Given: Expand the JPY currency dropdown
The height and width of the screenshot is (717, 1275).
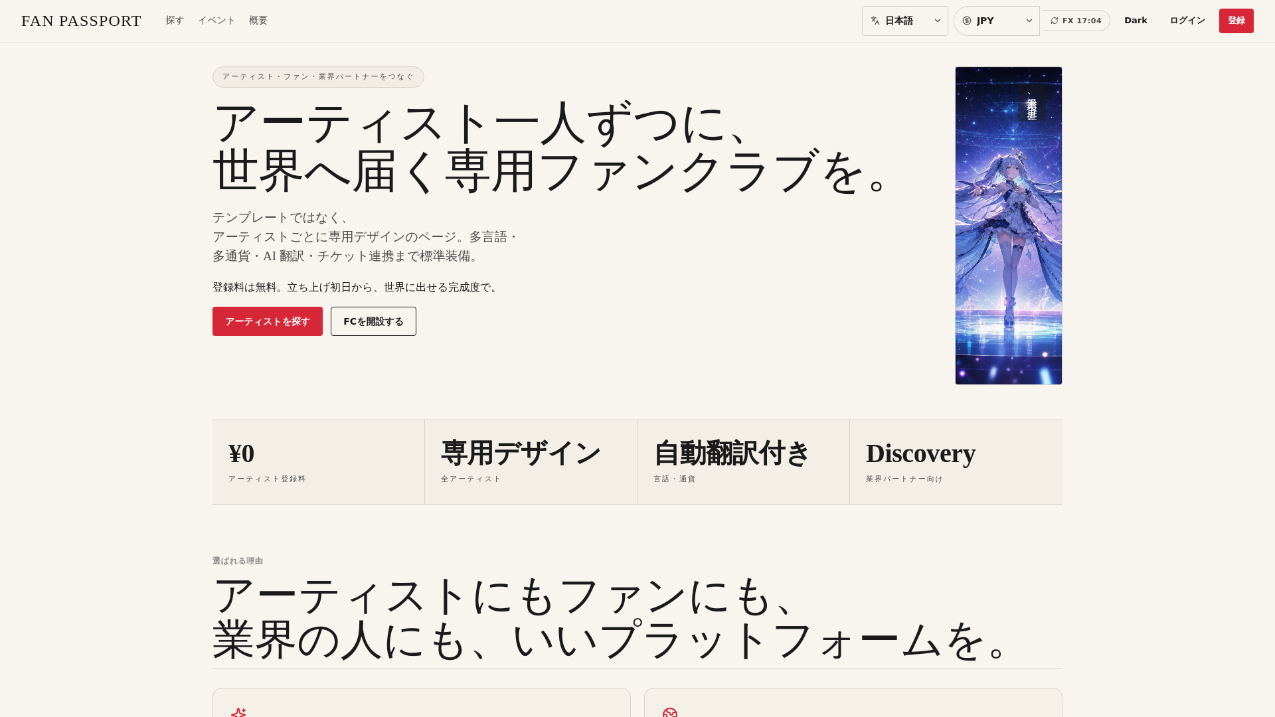Looking at the screenshot, I should pos(996,21).
